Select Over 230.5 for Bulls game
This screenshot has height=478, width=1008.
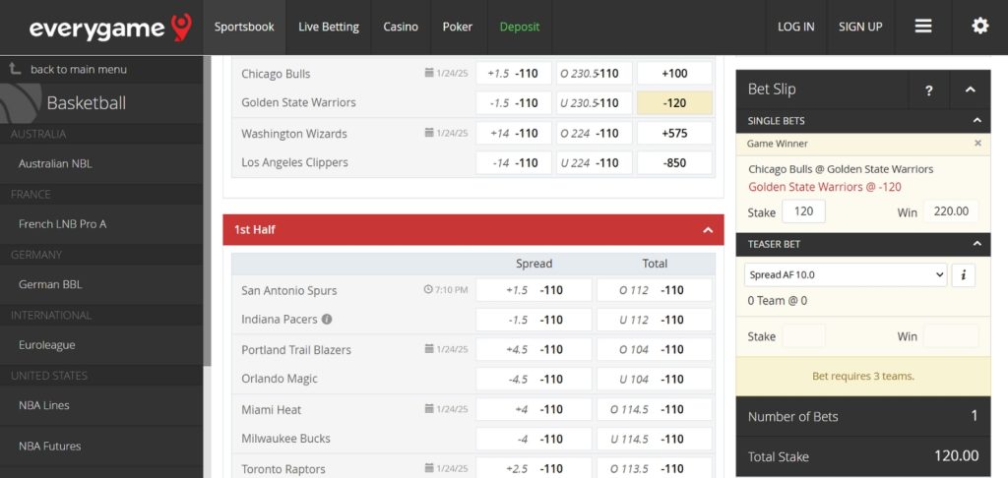(594, 73)
